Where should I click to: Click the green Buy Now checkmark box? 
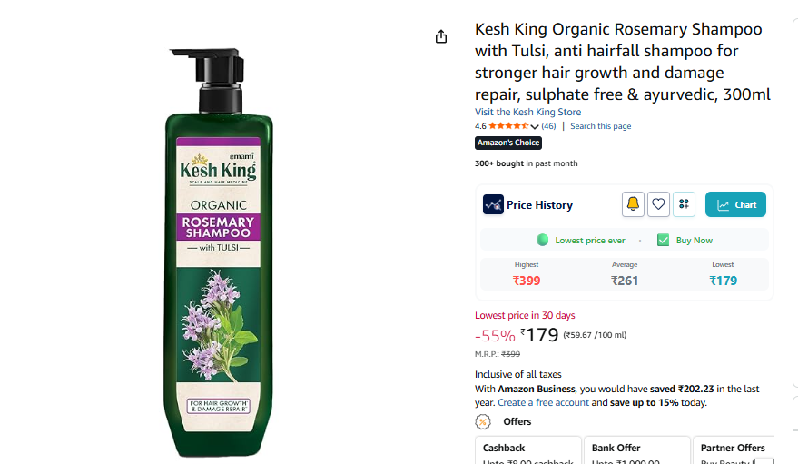663,240
